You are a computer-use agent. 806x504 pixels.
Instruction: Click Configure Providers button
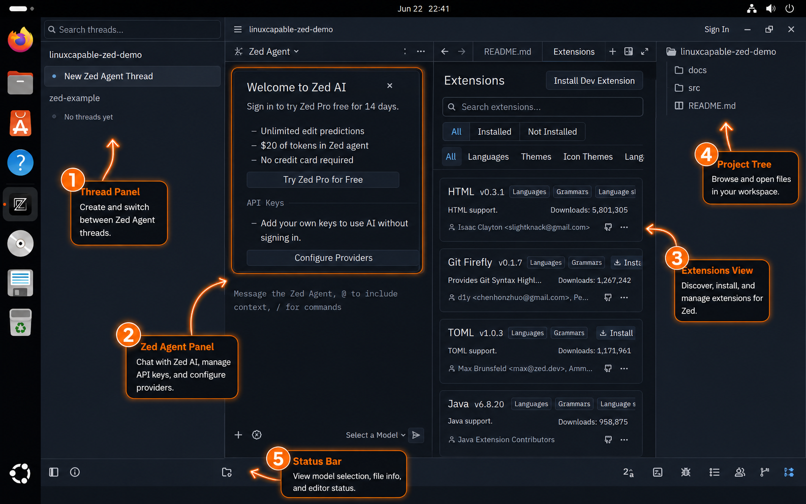click(333, 258)
